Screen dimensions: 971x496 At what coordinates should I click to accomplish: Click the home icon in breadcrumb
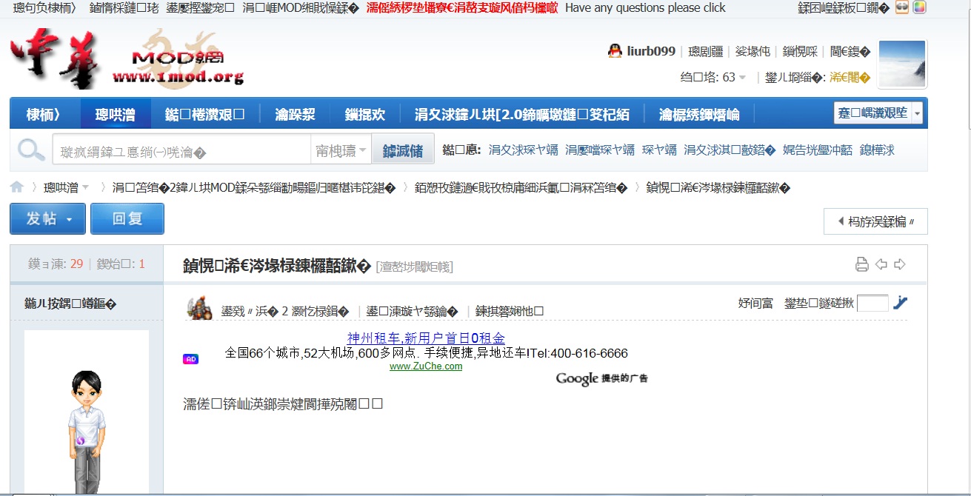(17, 187)
